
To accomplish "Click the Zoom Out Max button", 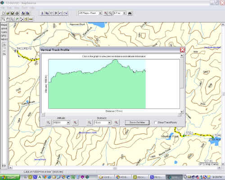I will (x=137, y=122).
